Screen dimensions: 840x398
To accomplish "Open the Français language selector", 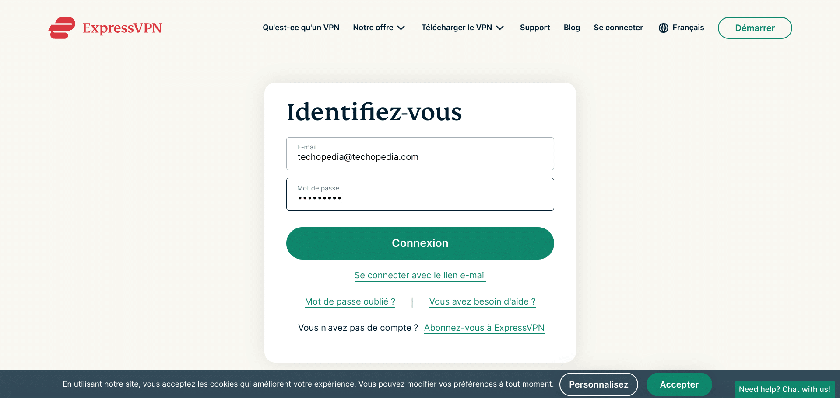I will coord(682,28).
